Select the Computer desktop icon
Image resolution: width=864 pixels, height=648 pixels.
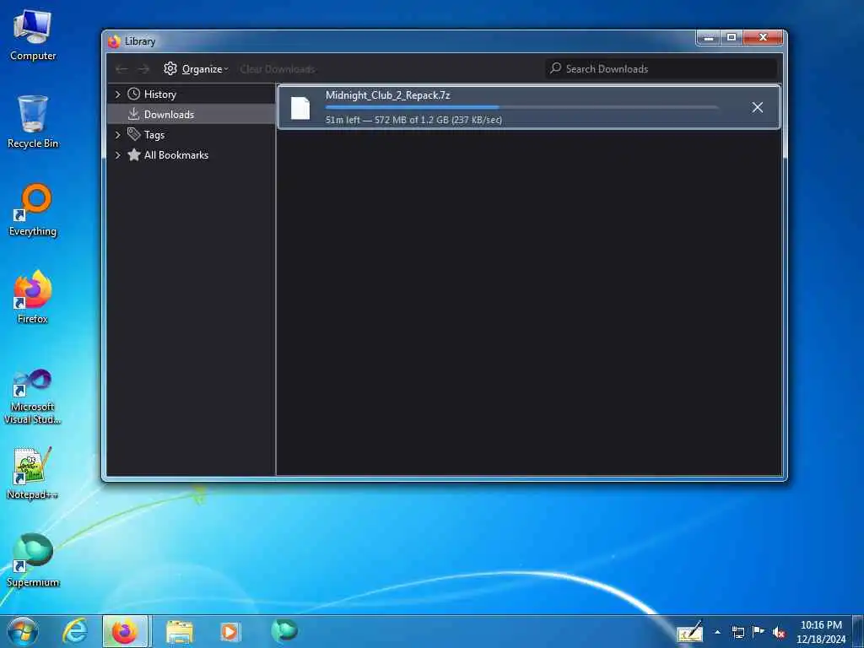[33, 35]
